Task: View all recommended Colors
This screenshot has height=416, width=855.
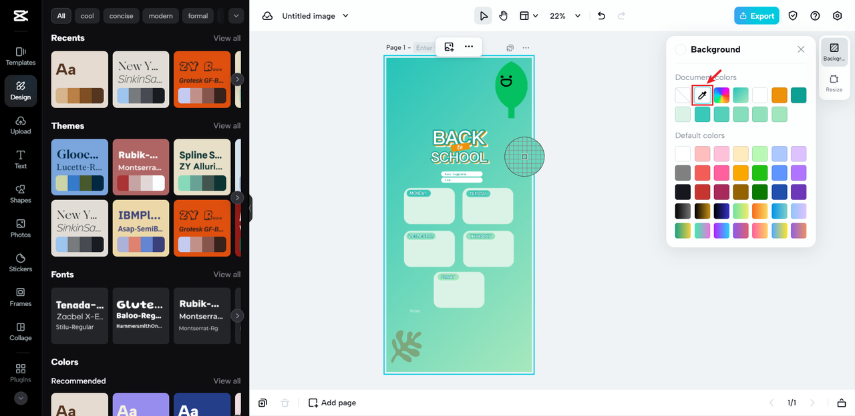Action: (x=227, y=381)
